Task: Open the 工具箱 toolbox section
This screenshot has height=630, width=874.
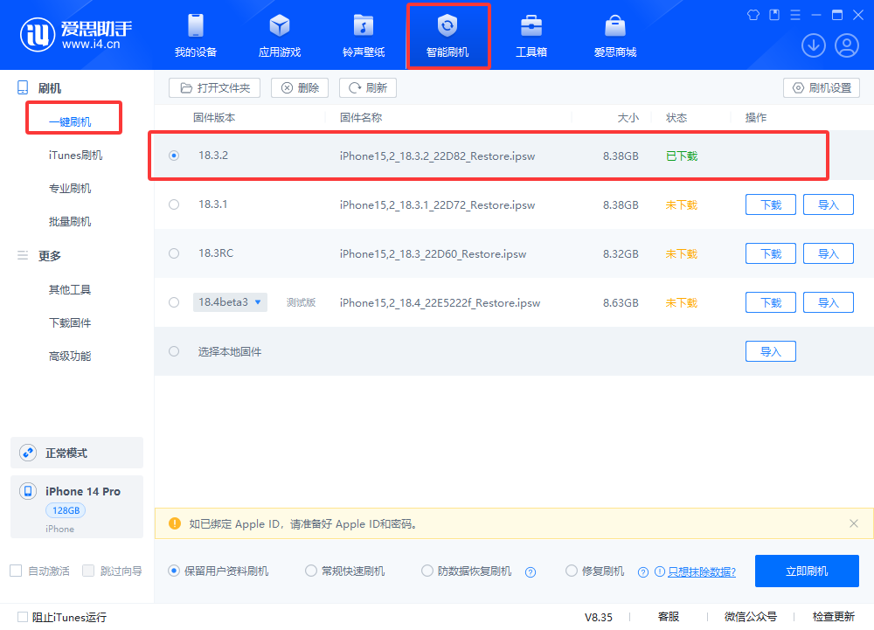Action: (x=531, y=35)
